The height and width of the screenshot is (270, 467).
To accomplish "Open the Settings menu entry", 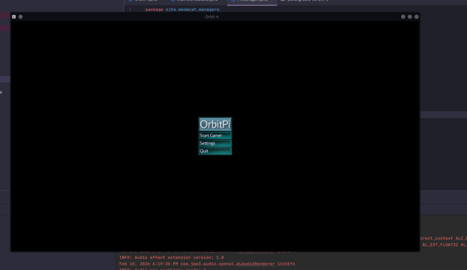I will [215, 143].
